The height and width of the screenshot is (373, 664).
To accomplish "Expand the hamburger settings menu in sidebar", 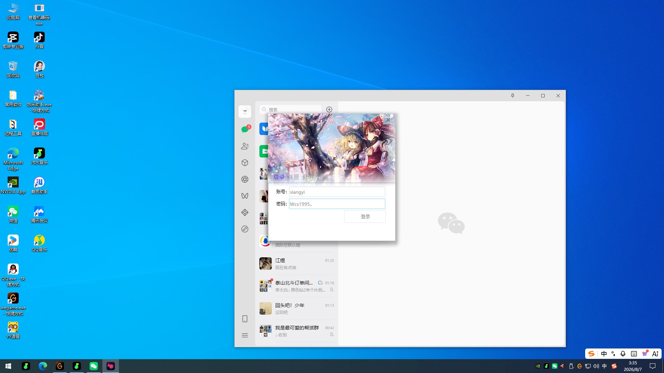I will [245, 335].
